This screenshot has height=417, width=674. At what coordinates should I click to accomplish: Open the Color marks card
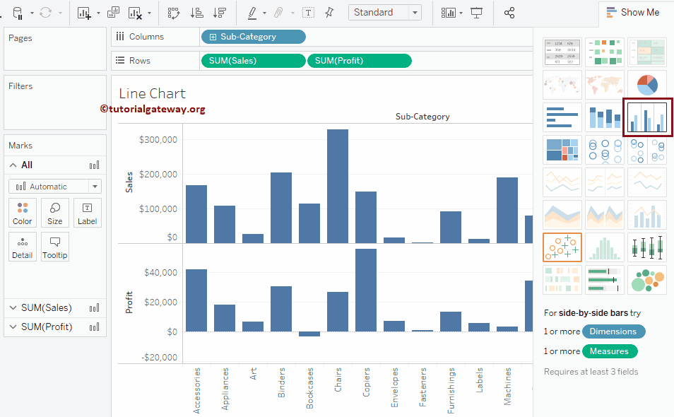23,213
